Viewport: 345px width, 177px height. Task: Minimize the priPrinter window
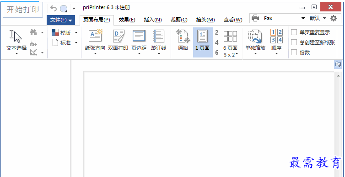(302, 8)
